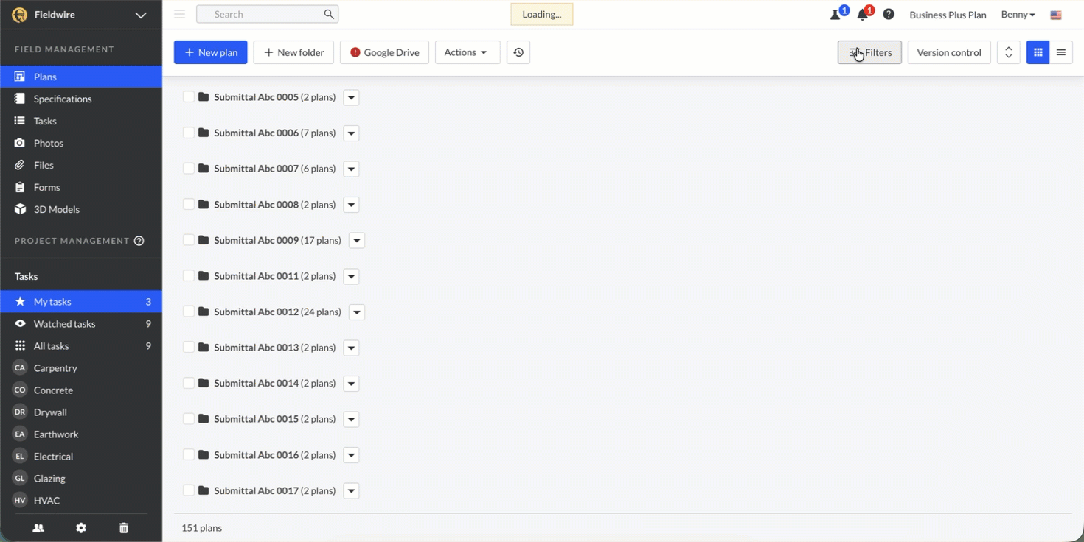
Task: Click the Version control button
Action: pos(948,52)
